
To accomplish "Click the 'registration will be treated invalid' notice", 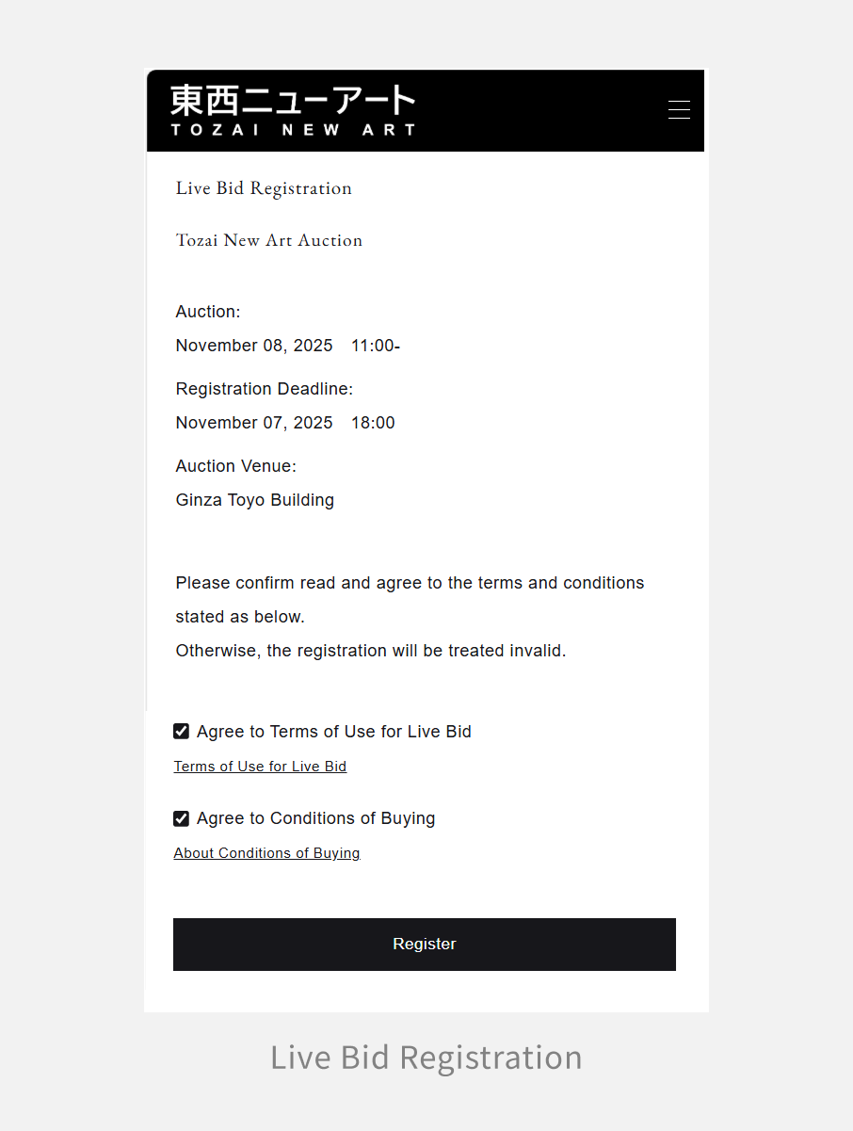I will click(x=371, y=651).
